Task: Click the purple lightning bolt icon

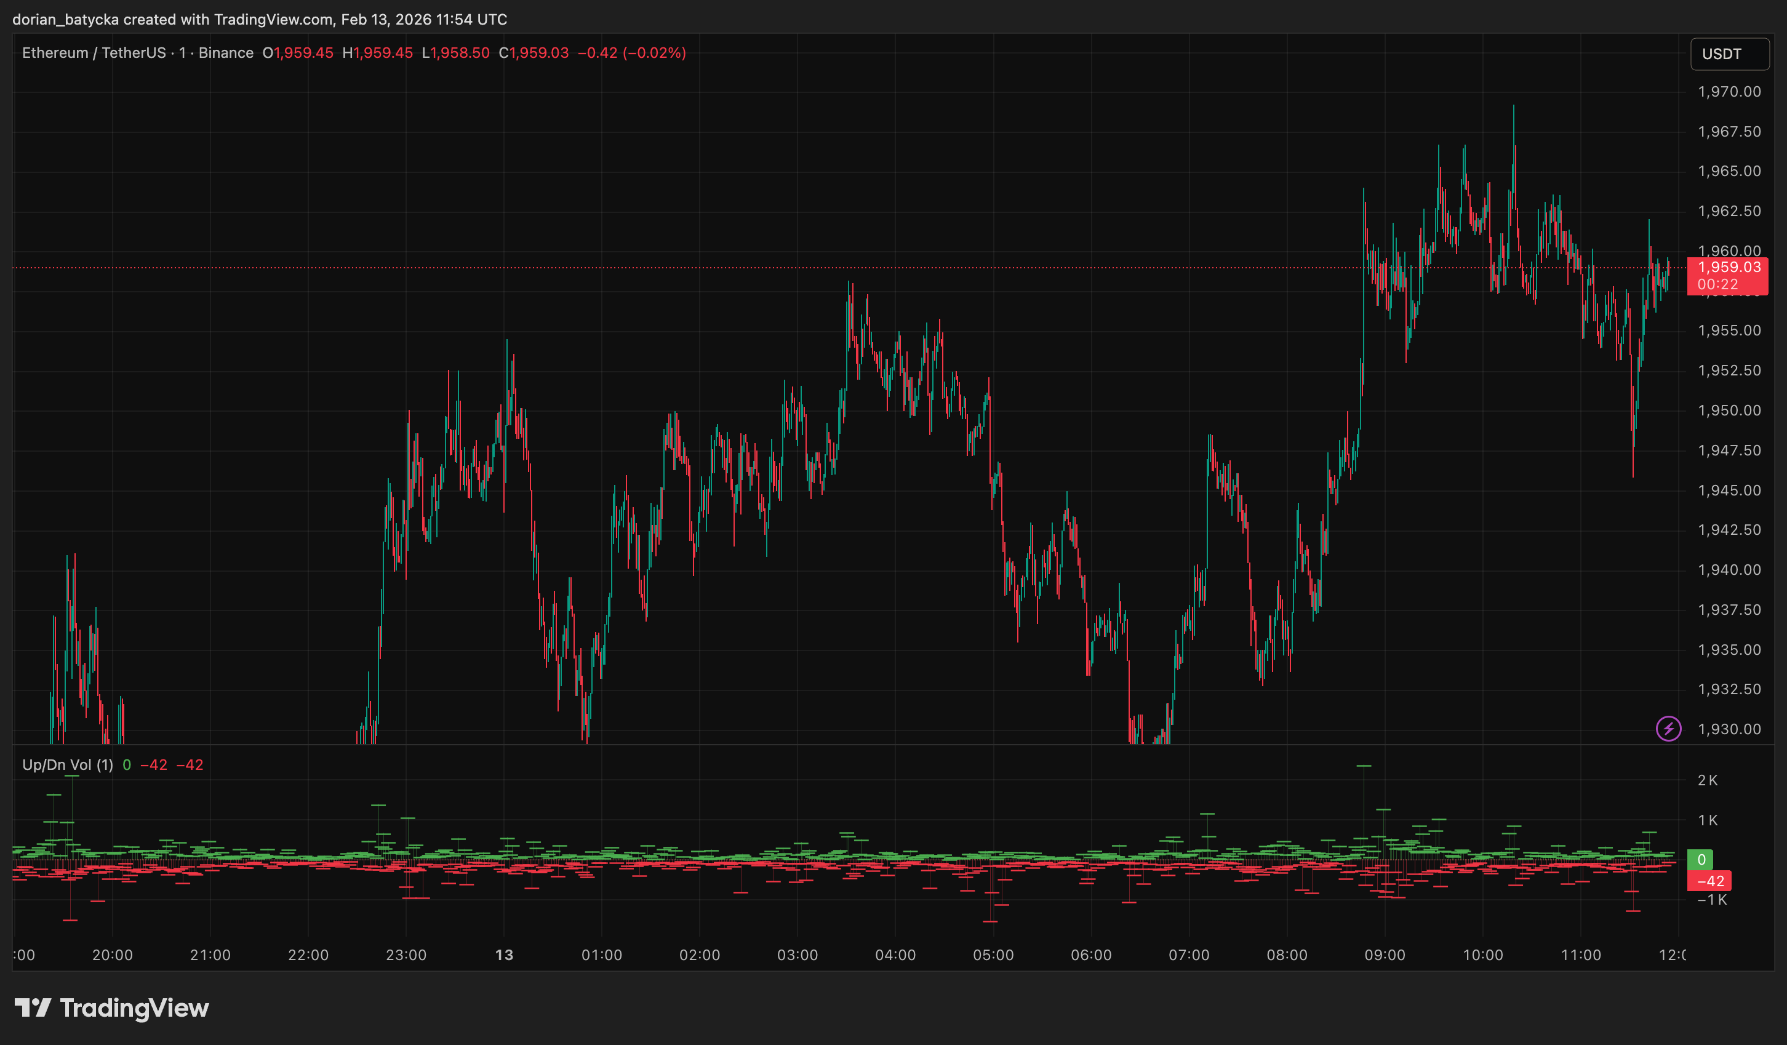Action: point(1668,729)
